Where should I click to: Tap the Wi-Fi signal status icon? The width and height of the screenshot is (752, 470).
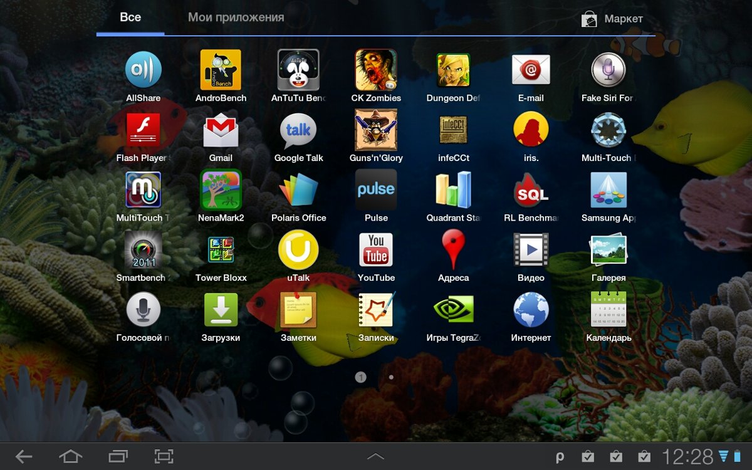[724, 456]
